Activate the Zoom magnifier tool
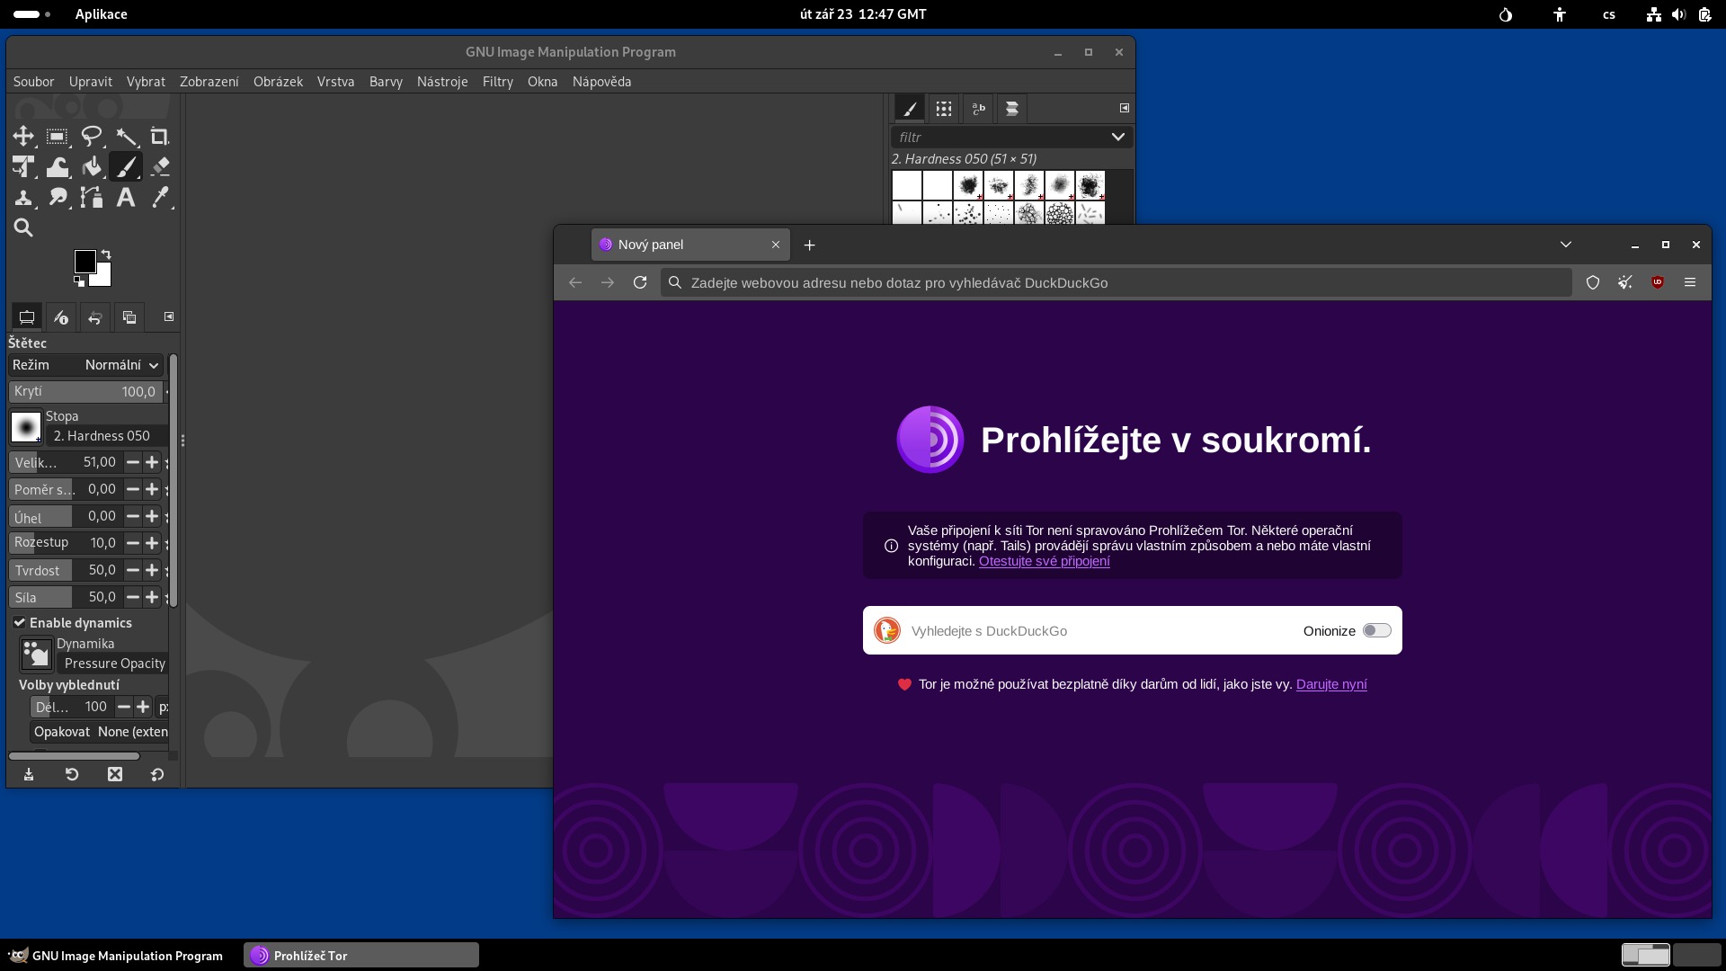 [23, 228]
